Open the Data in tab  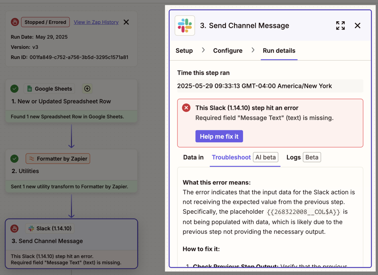tap(193, 158)
